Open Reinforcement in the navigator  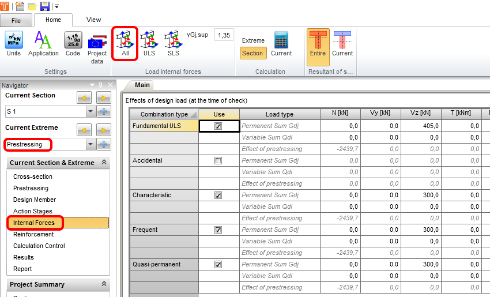point(33,234)
